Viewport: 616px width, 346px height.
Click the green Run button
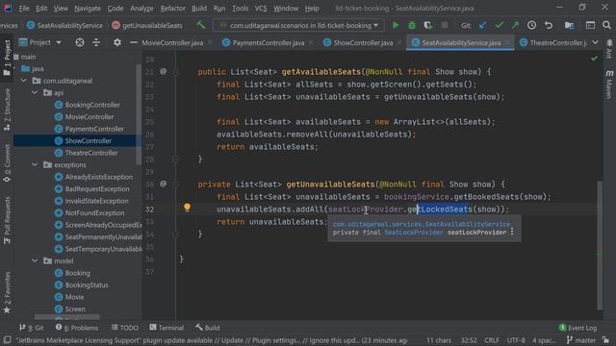(x=396, y=26)
